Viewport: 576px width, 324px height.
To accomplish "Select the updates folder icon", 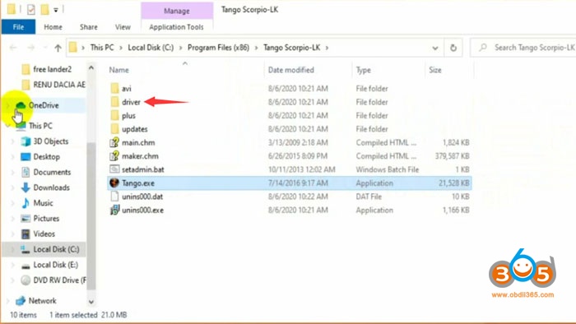I will [114, 129].
